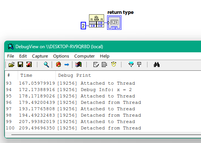Viewport: 201px width, 143px height.
Task: Click the Open file icon in DebugView toolbar
Action: tap(12, 64)
